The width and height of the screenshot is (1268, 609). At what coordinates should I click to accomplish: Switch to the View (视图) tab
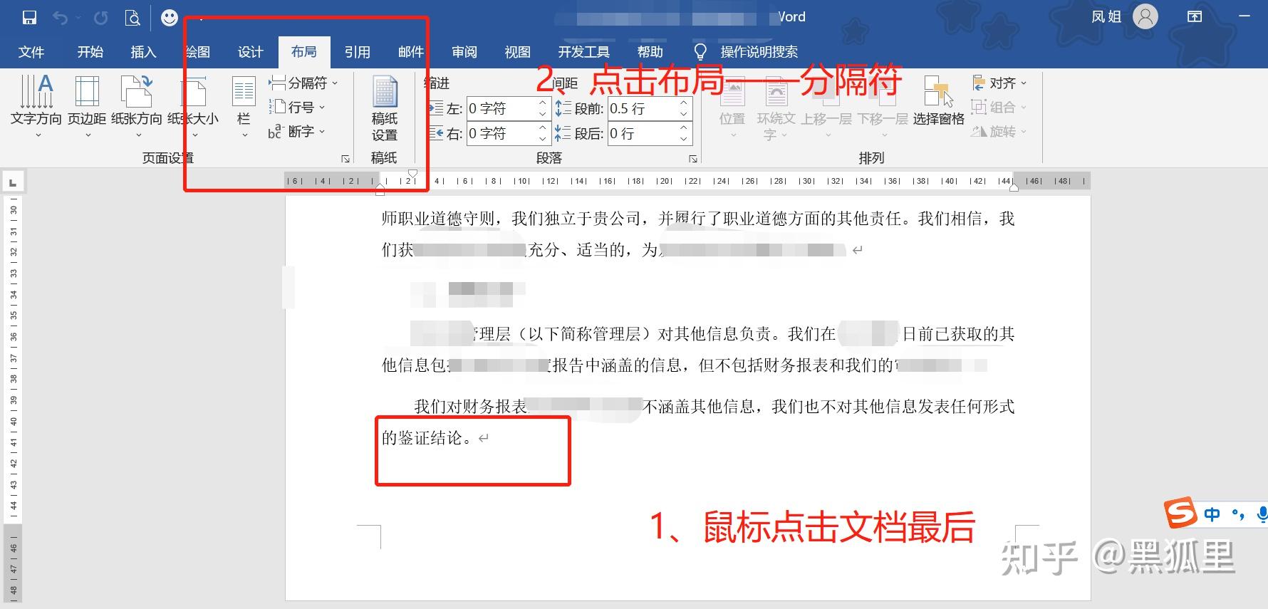coord(518,51)
